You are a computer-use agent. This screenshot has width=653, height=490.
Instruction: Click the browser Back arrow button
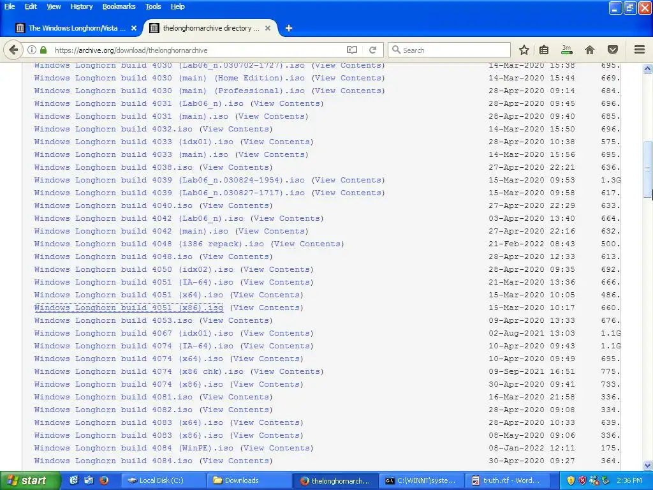pos(13,50)
